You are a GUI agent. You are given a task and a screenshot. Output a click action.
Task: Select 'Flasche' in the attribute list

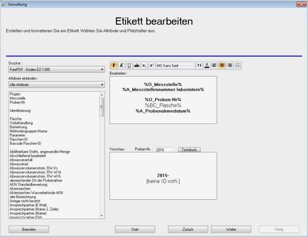coord(16,119)
